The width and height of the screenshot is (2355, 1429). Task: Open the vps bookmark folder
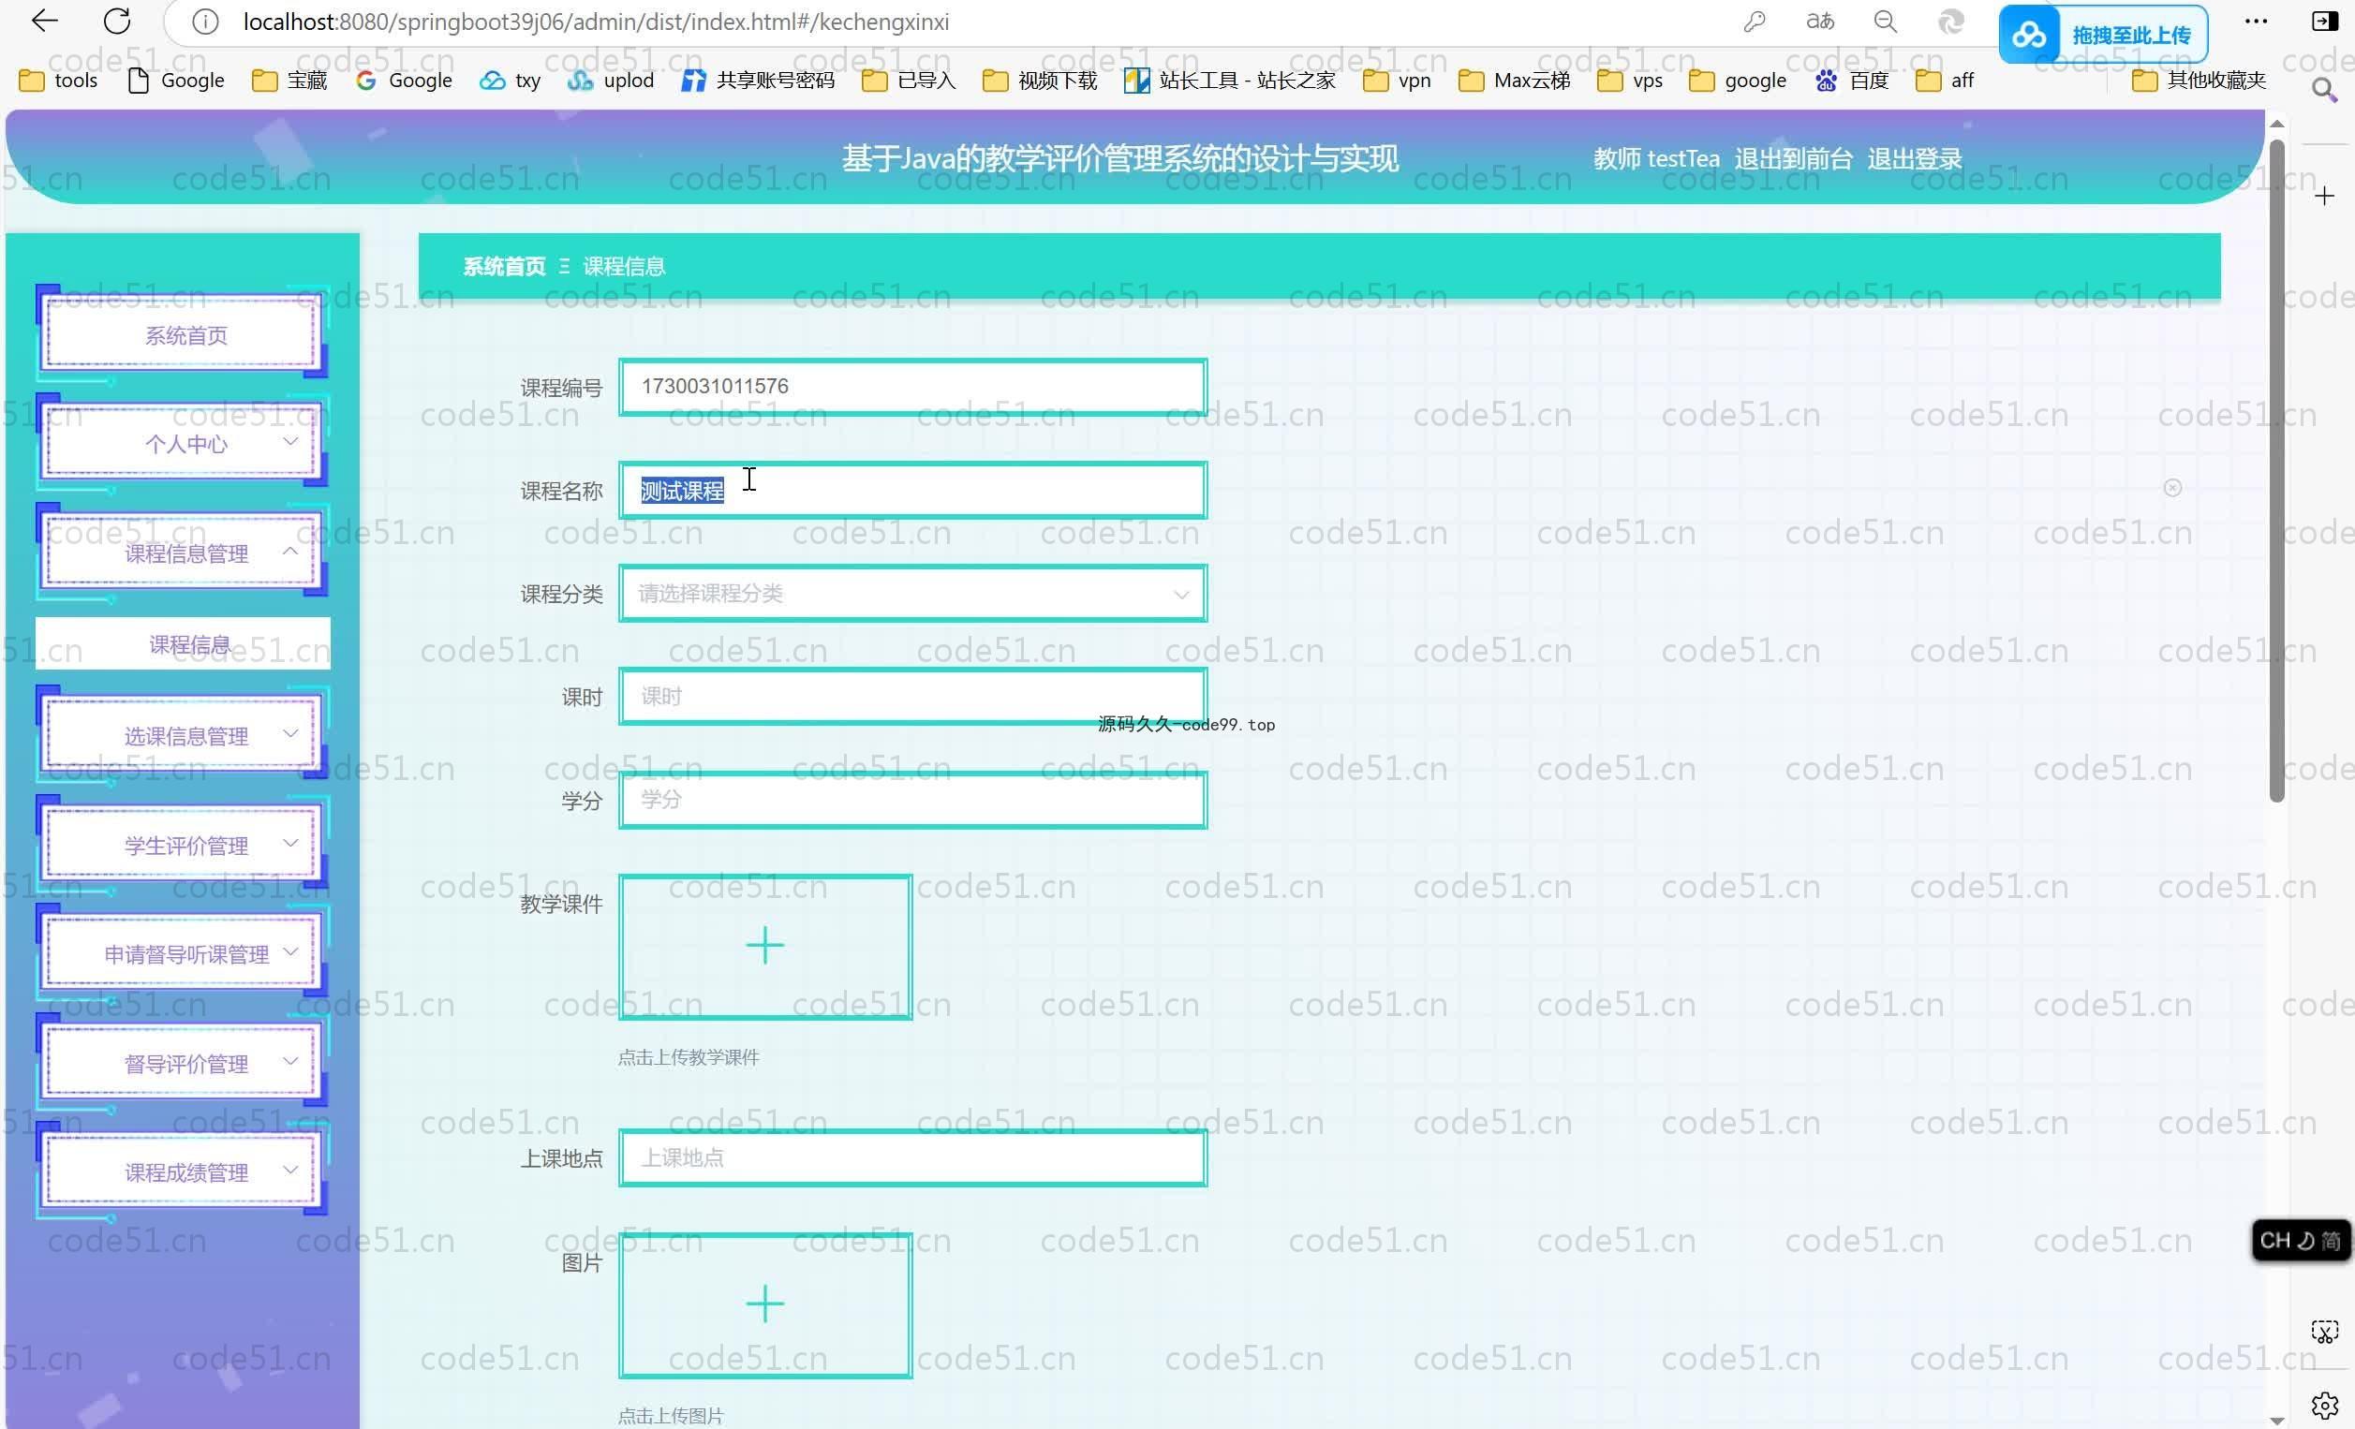(1631, 81)
